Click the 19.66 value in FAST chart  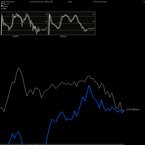(x=43, y=30)
